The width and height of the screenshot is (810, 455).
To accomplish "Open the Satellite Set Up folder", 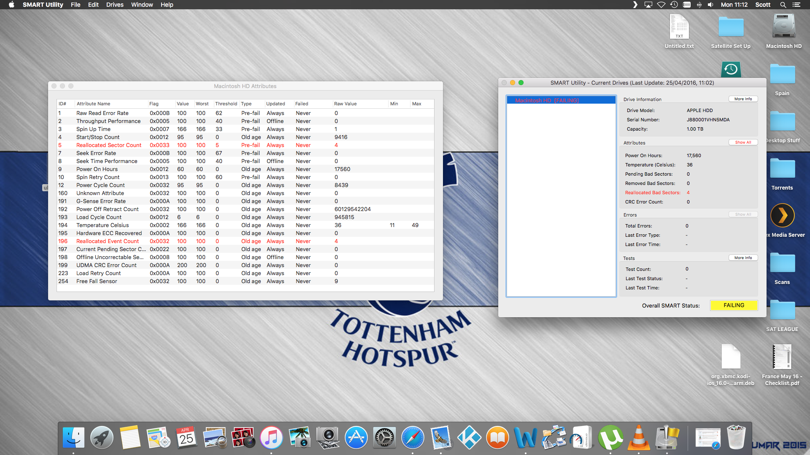I will pyautogui.click(x=731, y=27).
